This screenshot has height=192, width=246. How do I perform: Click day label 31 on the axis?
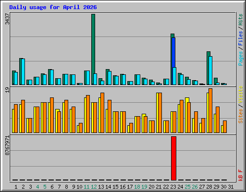[231, 187]
